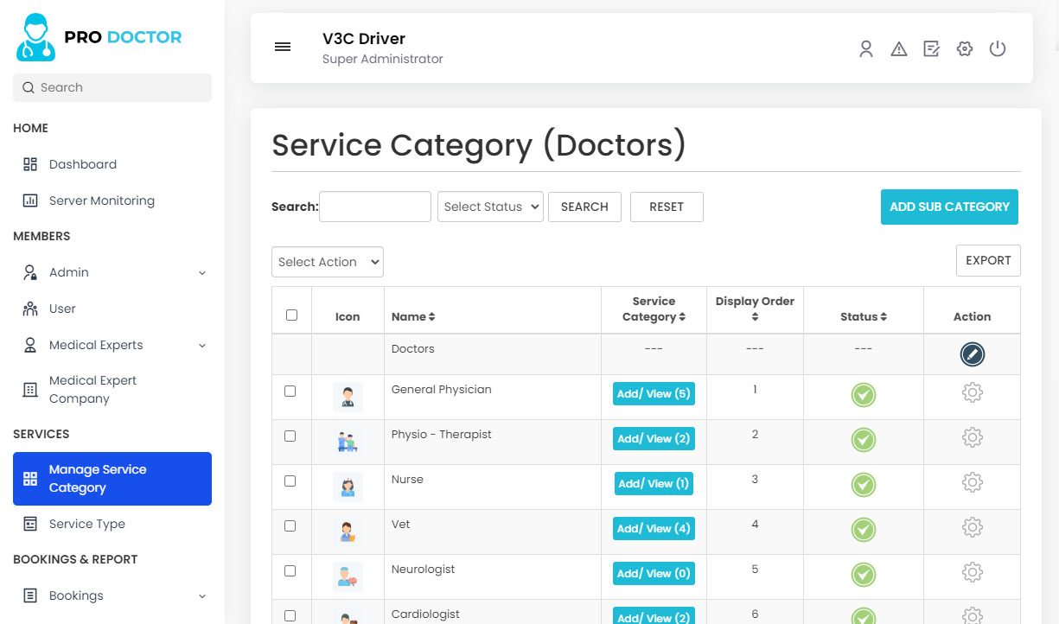Click the settings gear in the top bar

(x=964, y=48)
